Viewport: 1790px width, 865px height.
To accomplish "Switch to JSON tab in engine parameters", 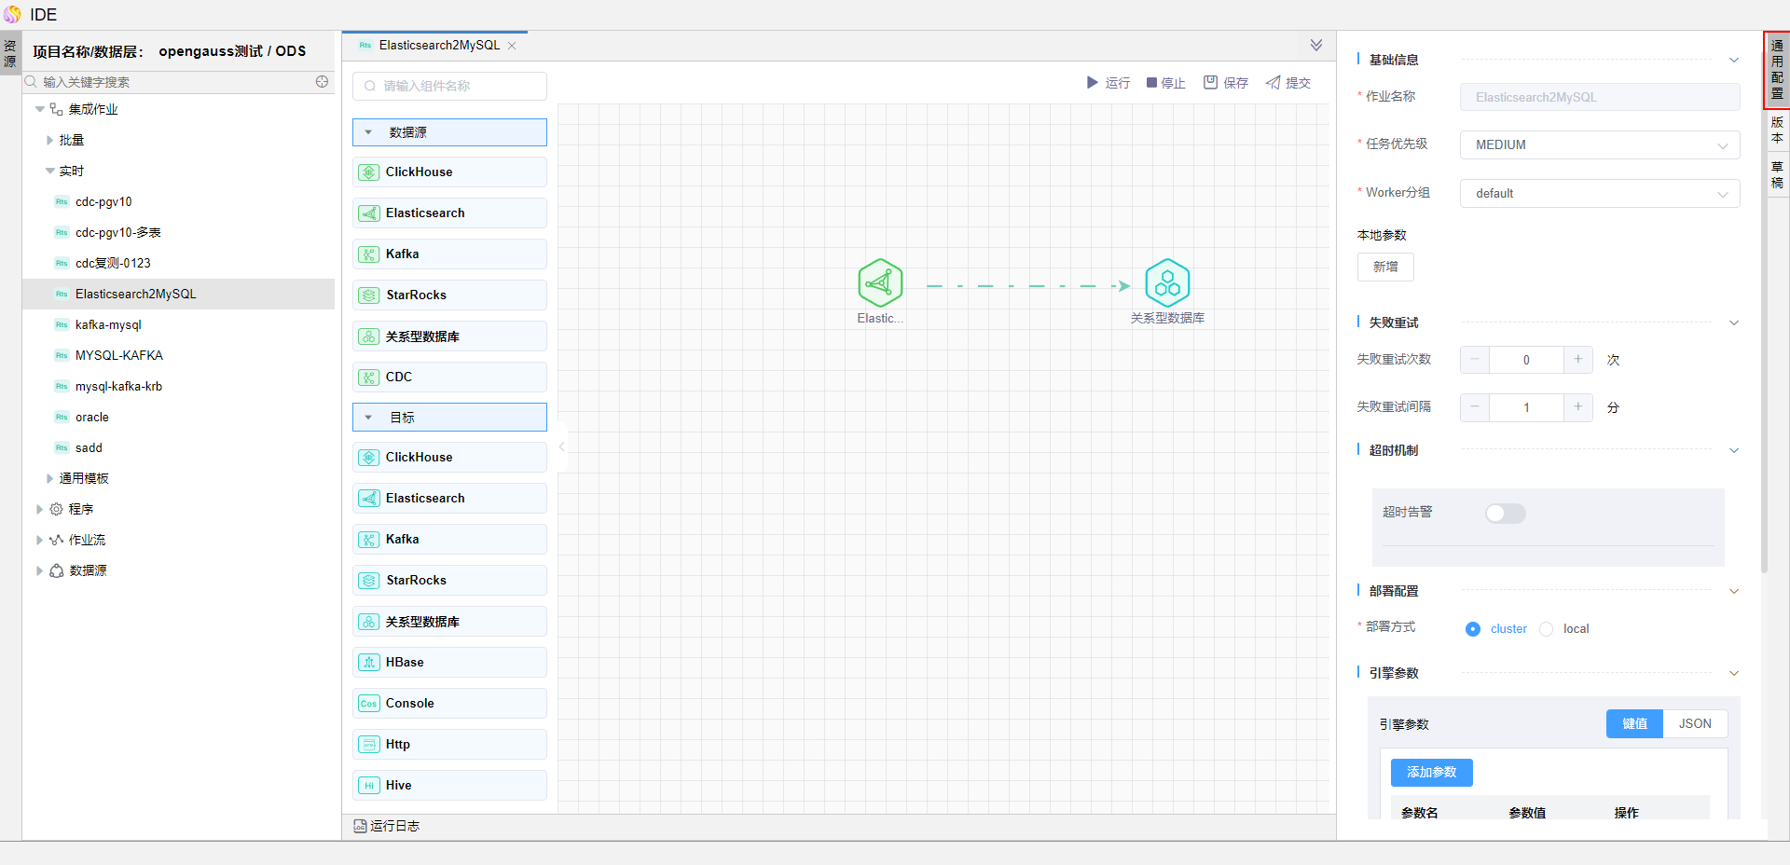I will pyautogui.click(x=1694, y=724).
